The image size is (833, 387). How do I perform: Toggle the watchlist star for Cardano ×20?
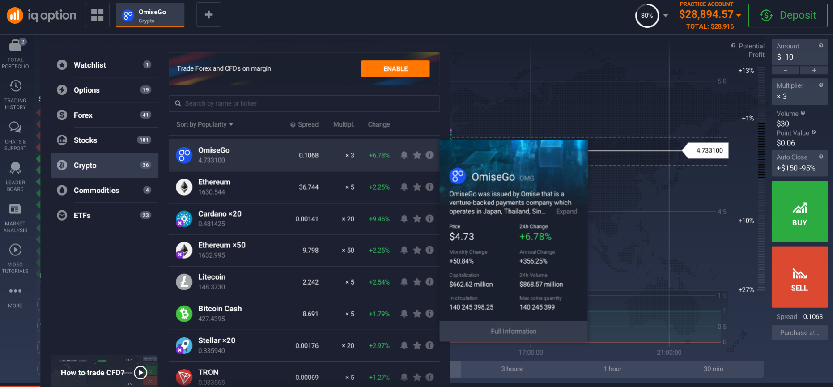pyautogui.click(x=417, y=219)
